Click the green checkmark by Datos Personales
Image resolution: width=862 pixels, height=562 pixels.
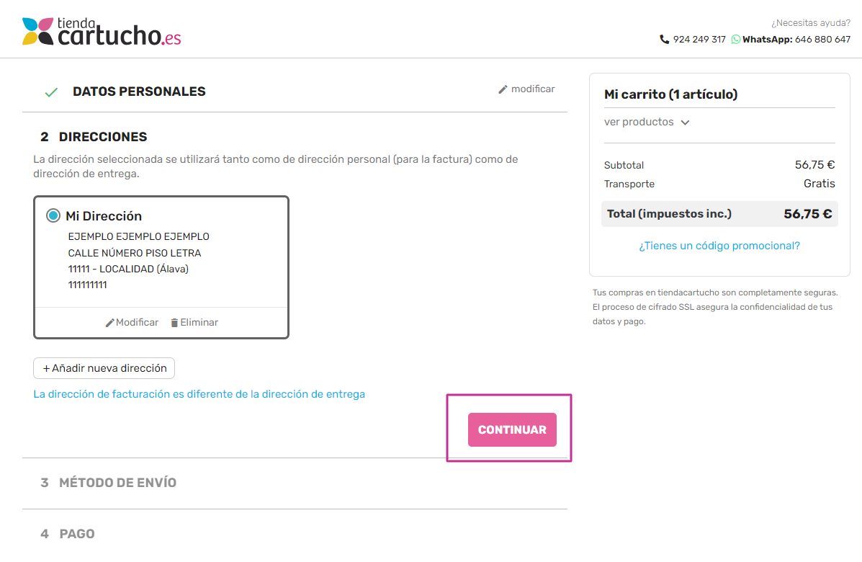[x=51, y=92]
